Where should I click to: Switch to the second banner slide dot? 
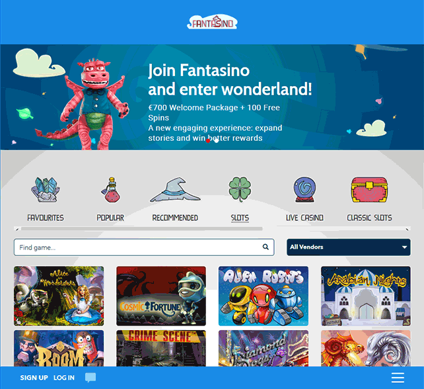point(217,141)
